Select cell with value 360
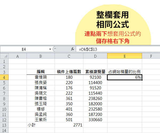 coord(69,114)
